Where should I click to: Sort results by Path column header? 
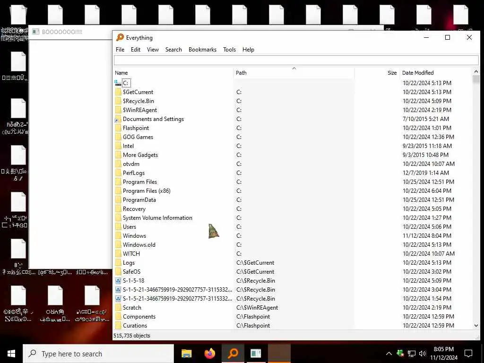point(294,73)
